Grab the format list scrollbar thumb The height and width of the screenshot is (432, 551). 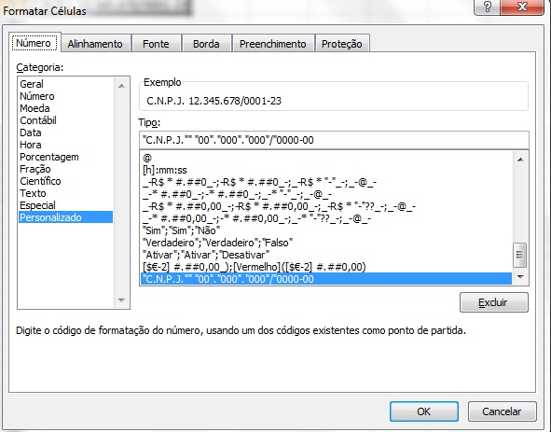520,254
